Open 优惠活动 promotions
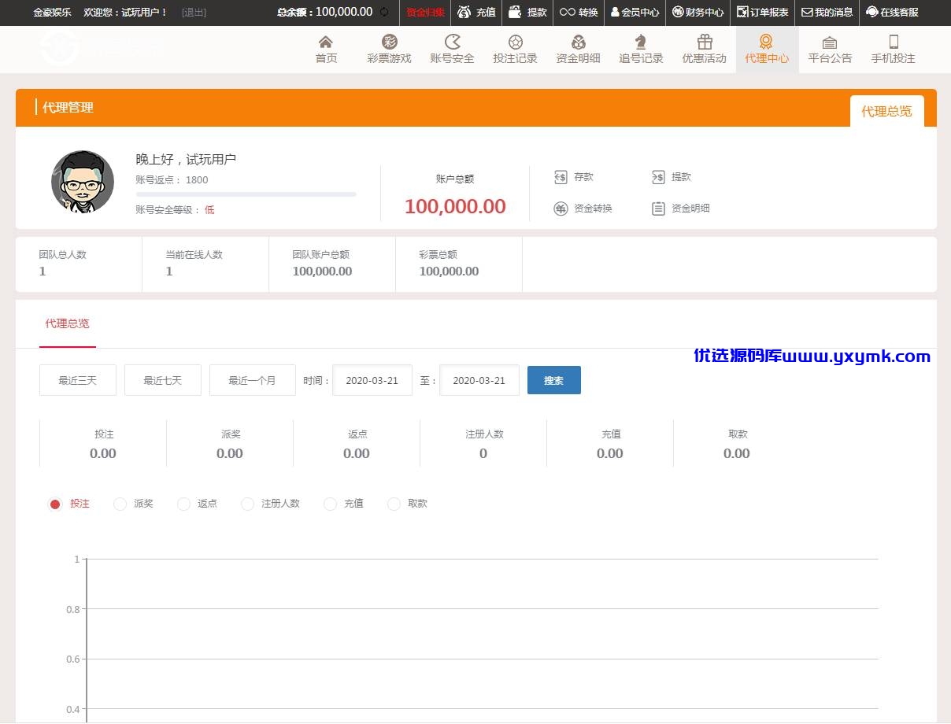 click(705, 50)
